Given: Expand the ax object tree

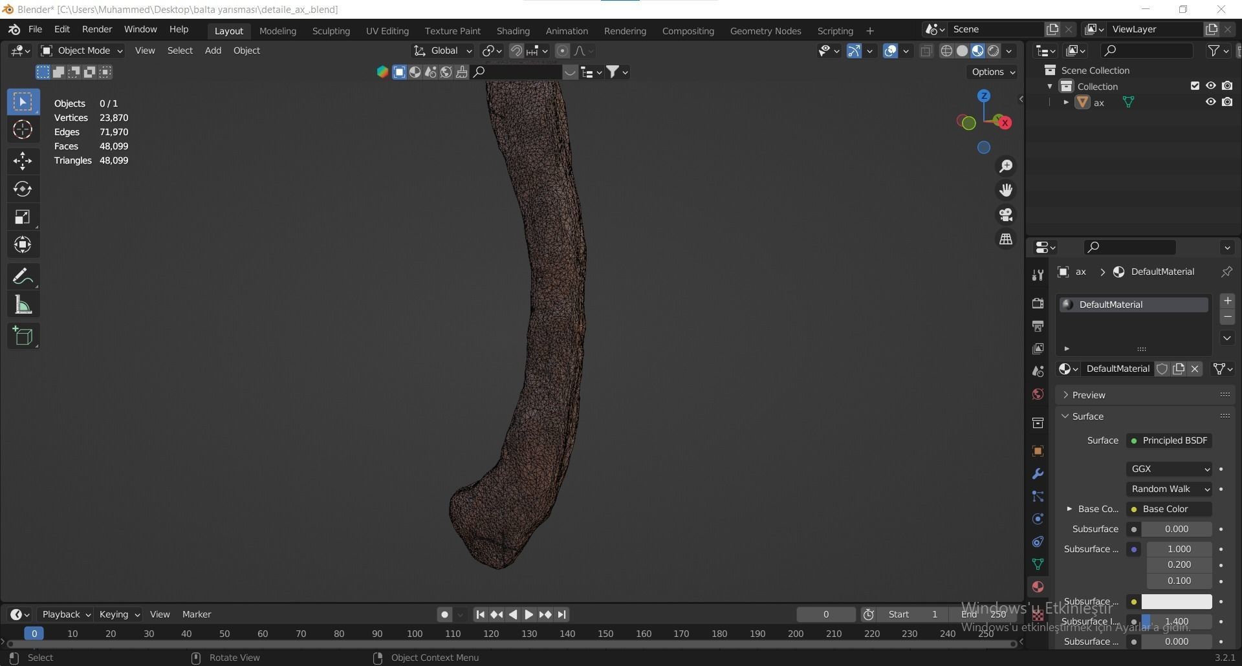Looking at the screenshot, I should pyautogui.click(x=1065, y=102).
